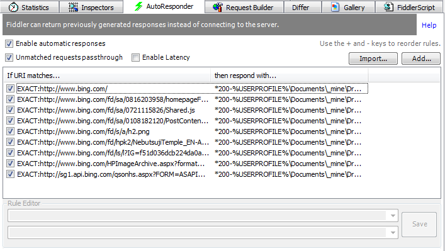Open the Gallery tab
Image resolution: width=445 pixels, height=251 pixels.
click(348, 7)
